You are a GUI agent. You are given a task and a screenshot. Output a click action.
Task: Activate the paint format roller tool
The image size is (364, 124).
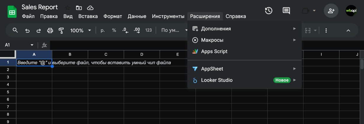61,30
